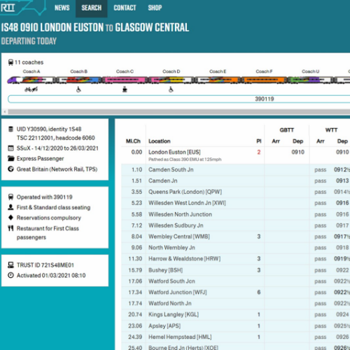Open Harrow & Wealdstone [HRW] link

[185, 258]
